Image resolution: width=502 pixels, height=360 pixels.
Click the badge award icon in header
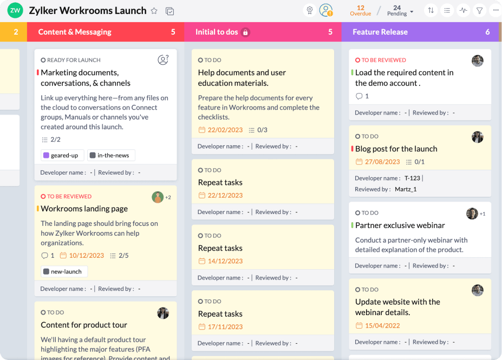310,10
